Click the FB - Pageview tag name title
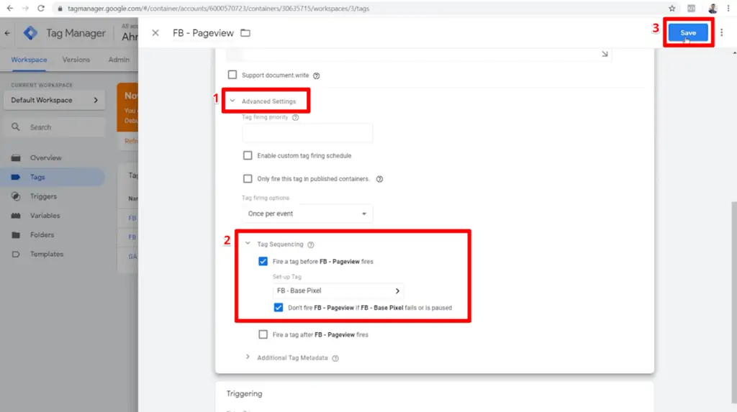 coord(203,33)
